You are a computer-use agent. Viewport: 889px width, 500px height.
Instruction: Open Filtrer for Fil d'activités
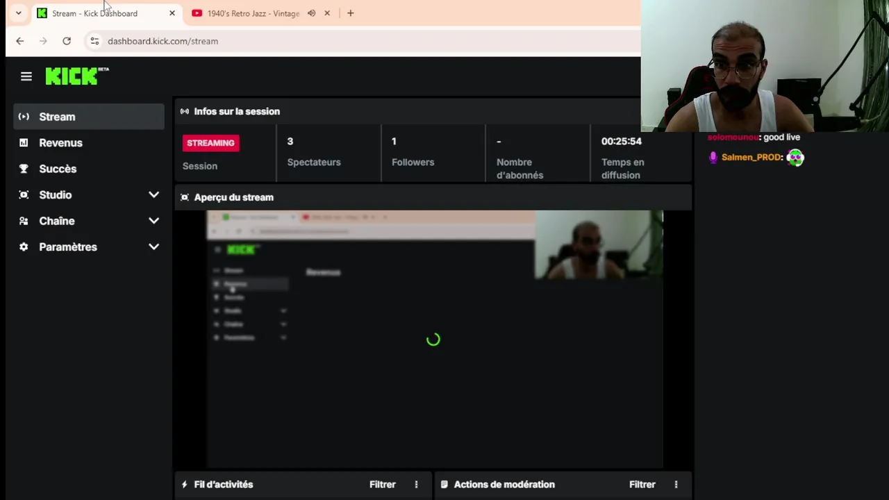(x=383, y=485)
